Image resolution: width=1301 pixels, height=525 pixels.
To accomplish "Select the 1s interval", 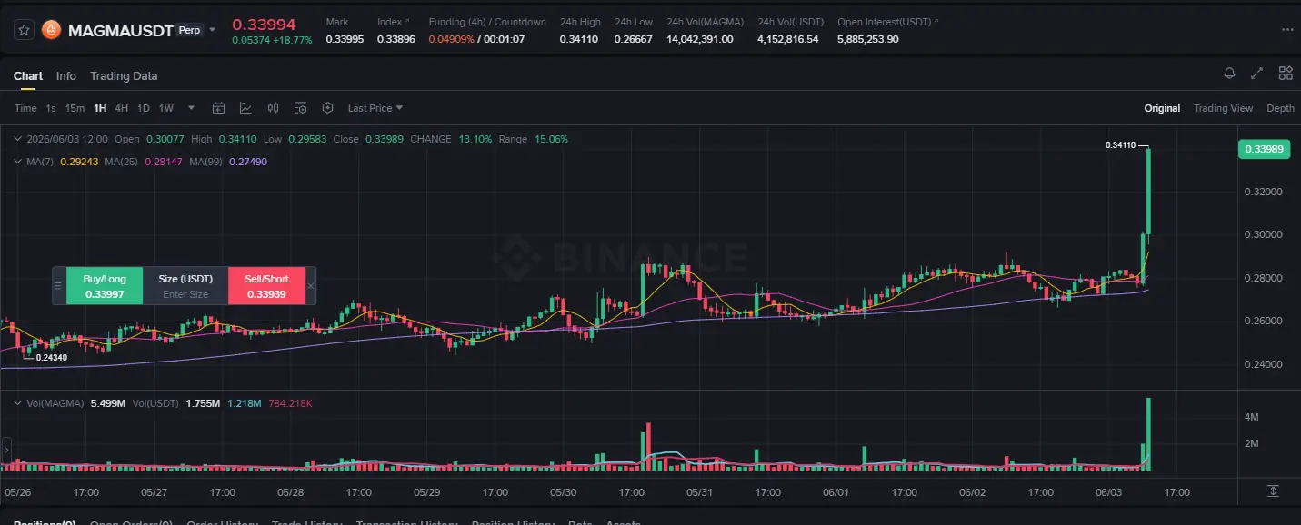I will 51,108.
